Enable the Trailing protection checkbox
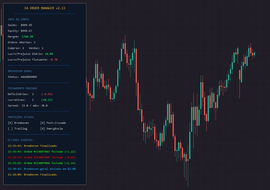270x190 pixels. (x=10, y=129)
